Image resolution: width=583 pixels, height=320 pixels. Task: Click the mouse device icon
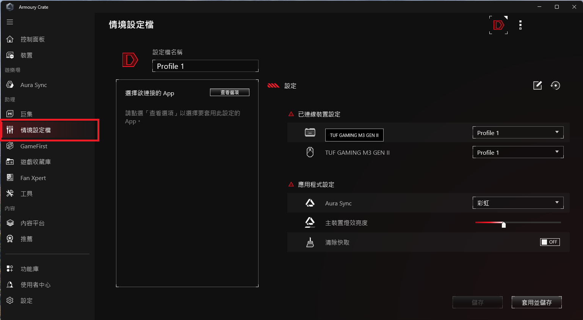(310, 152)
